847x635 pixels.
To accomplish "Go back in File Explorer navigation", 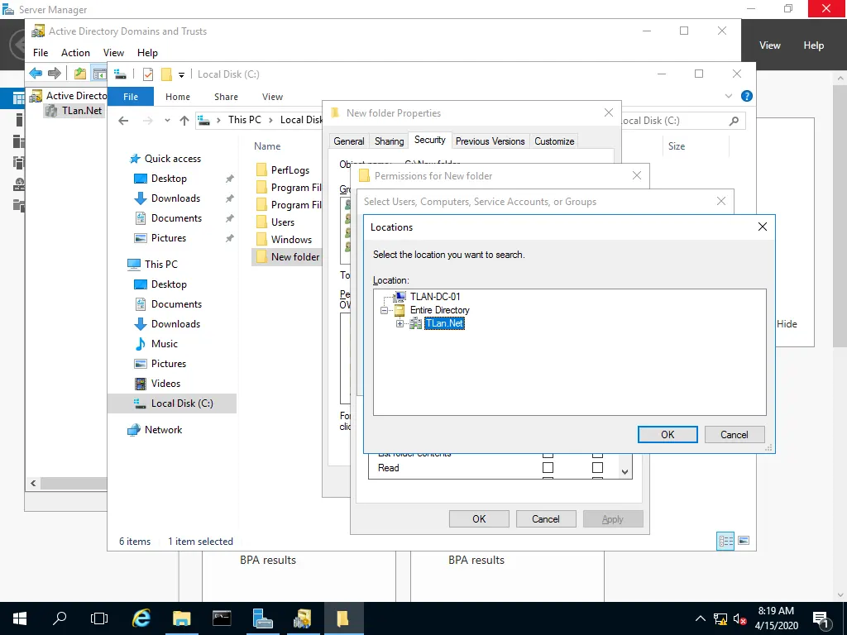I will (124, 121).
